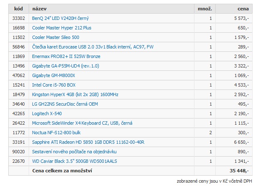Click the total price 35 448,-
The image size is (263, 186).
tap(239, 171)
